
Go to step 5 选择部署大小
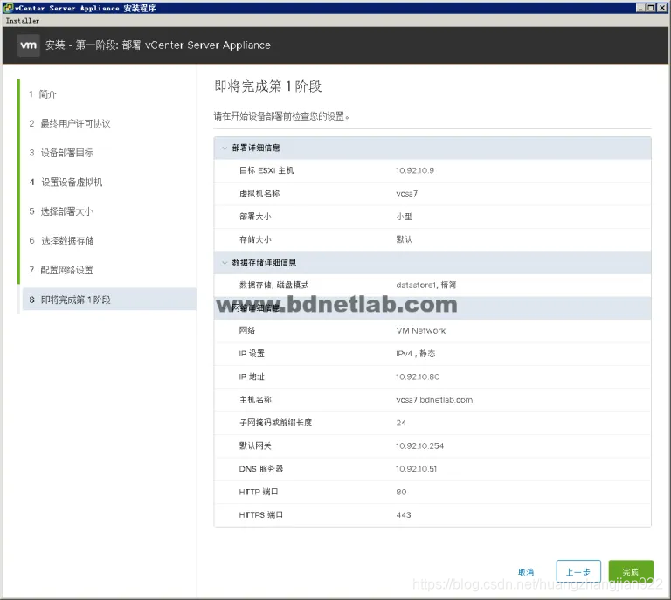61,211
